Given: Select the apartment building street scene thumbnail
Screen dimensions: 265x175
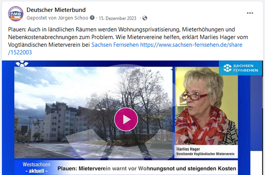Looking at the screenshot, I should point(93,112).
